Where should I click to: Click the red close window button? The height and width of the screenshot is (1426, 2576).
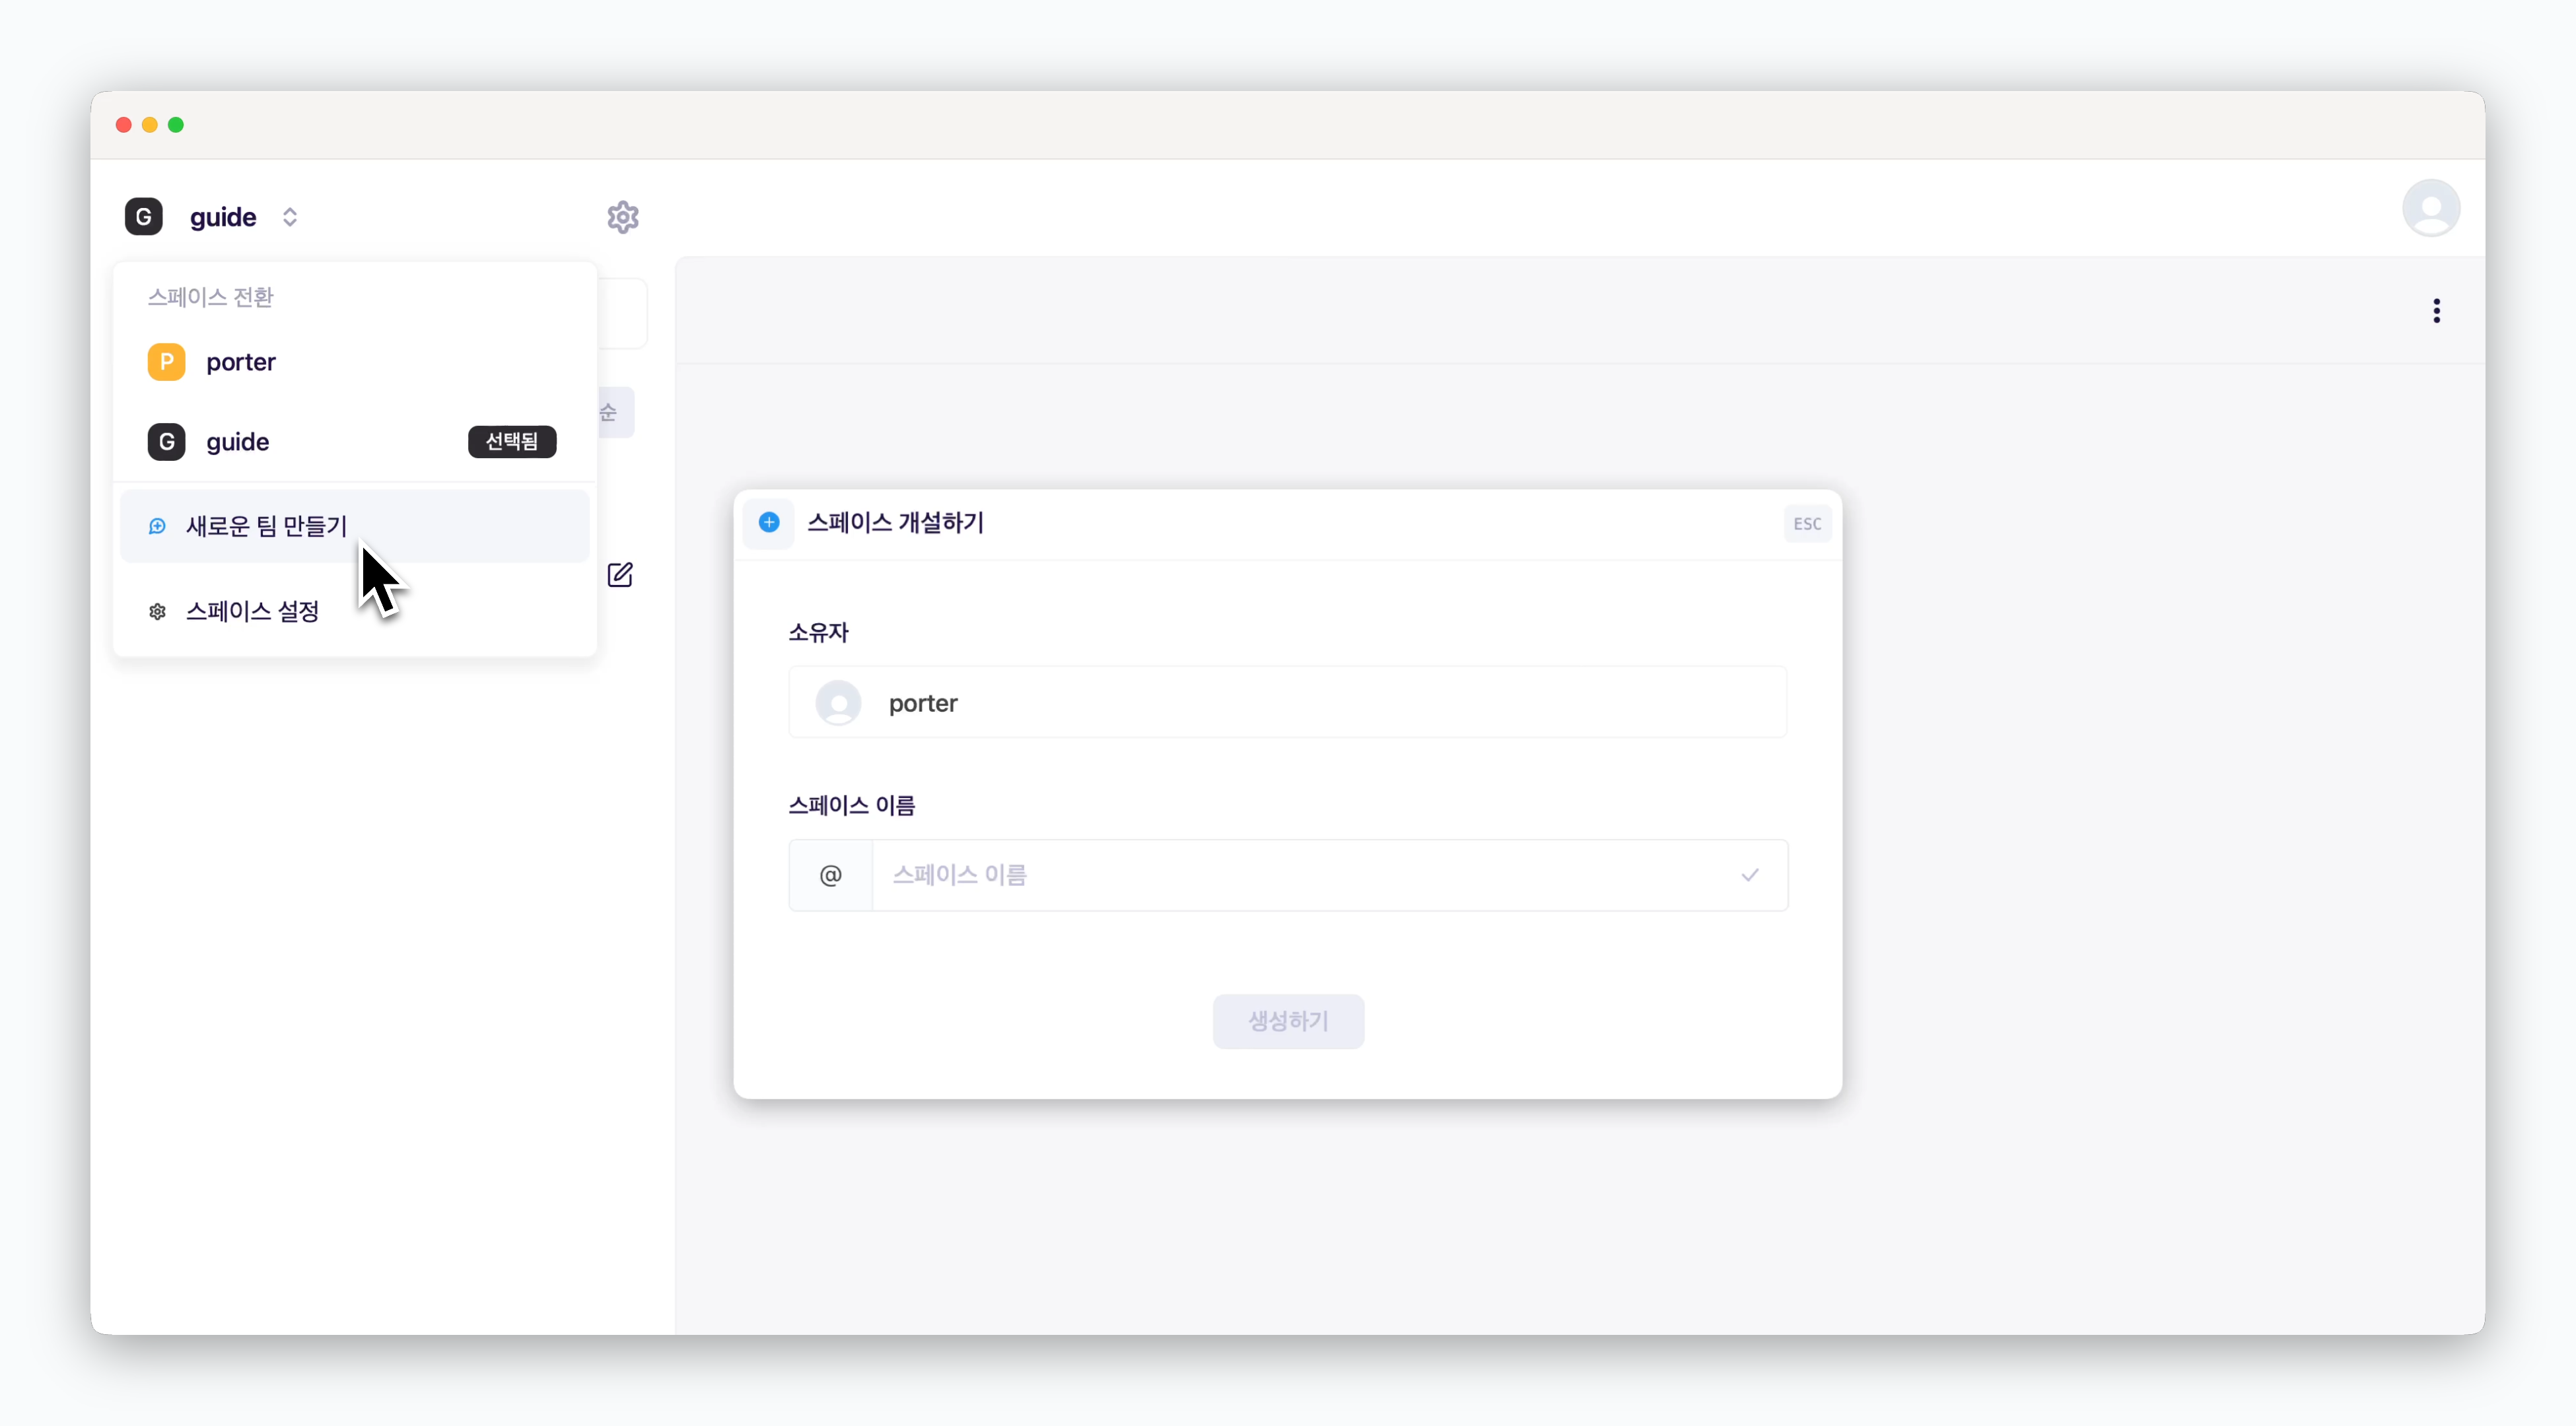[124, 125]
